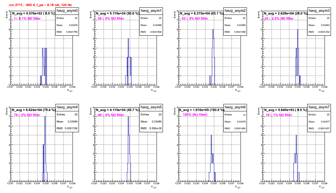Select the havg_asym0 stats box title

click(67, 11)
